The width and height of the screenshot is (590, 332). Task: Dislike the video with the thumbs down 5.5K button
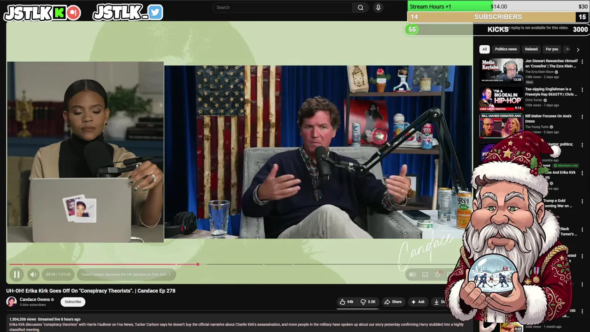(368, 302)
